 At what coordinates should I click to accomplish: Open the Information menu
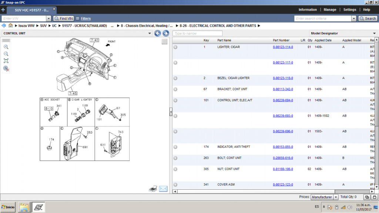pos(308,10)
